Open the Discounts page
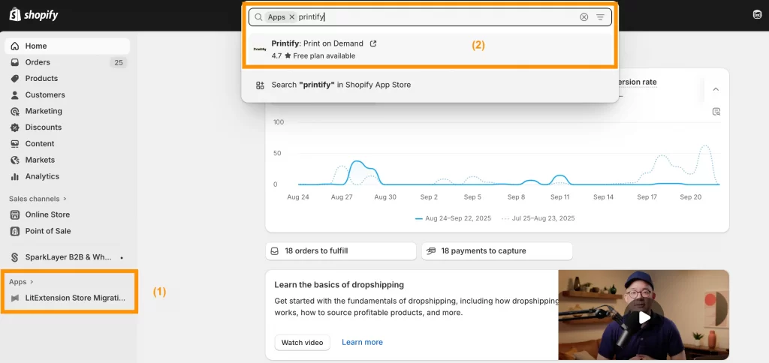Image resolution: width=769 pixels, height=363 pixels. tap(67, 127)
